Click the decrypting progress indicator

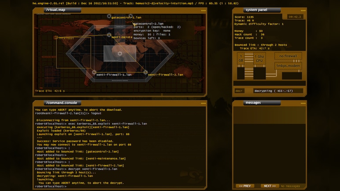pyautogui.click(x=278, y=91)
